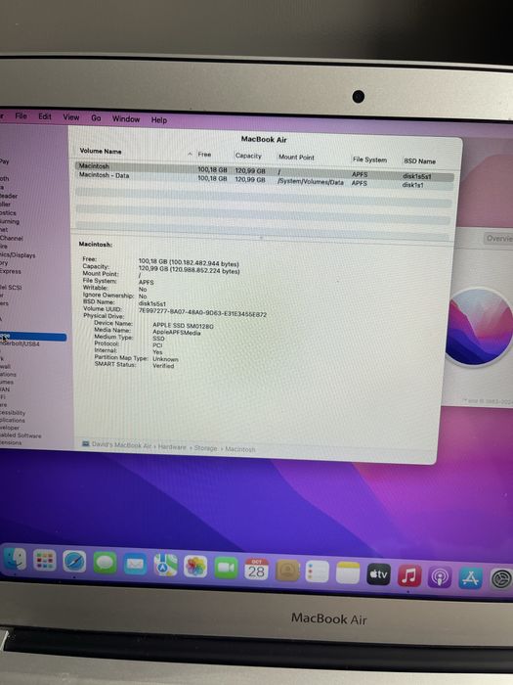Viewport: 513px width, 685px height.
Task: Open the Help menu
Action: [x=159, y=119]
